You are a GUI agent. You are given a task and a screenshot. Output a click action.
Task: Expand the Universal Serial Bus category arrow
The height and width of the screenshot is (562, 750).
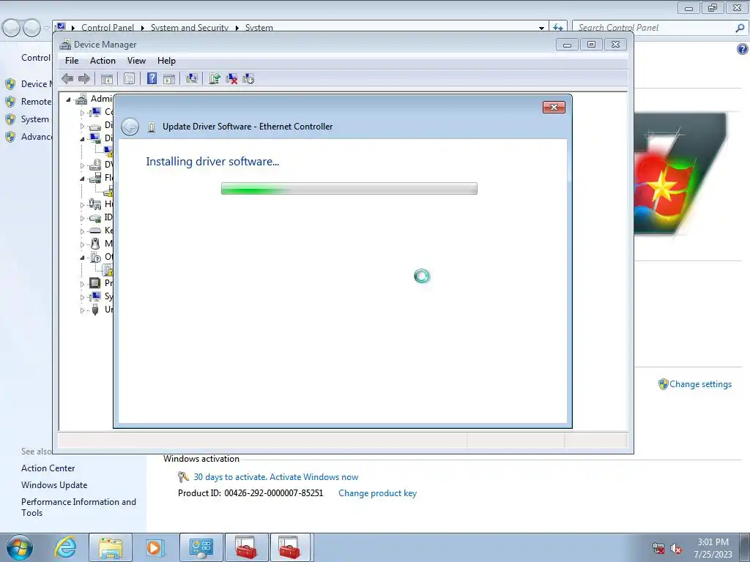pos(82,310)
